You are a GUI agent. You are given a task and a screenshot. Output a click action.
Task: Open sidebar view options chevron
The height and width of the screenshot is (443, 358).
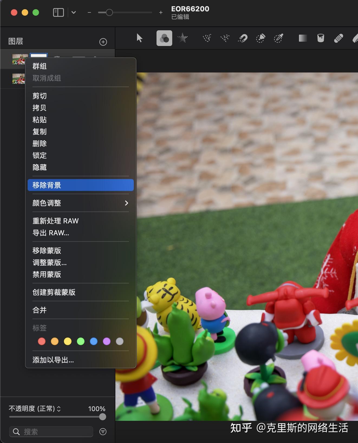point(74,12)
